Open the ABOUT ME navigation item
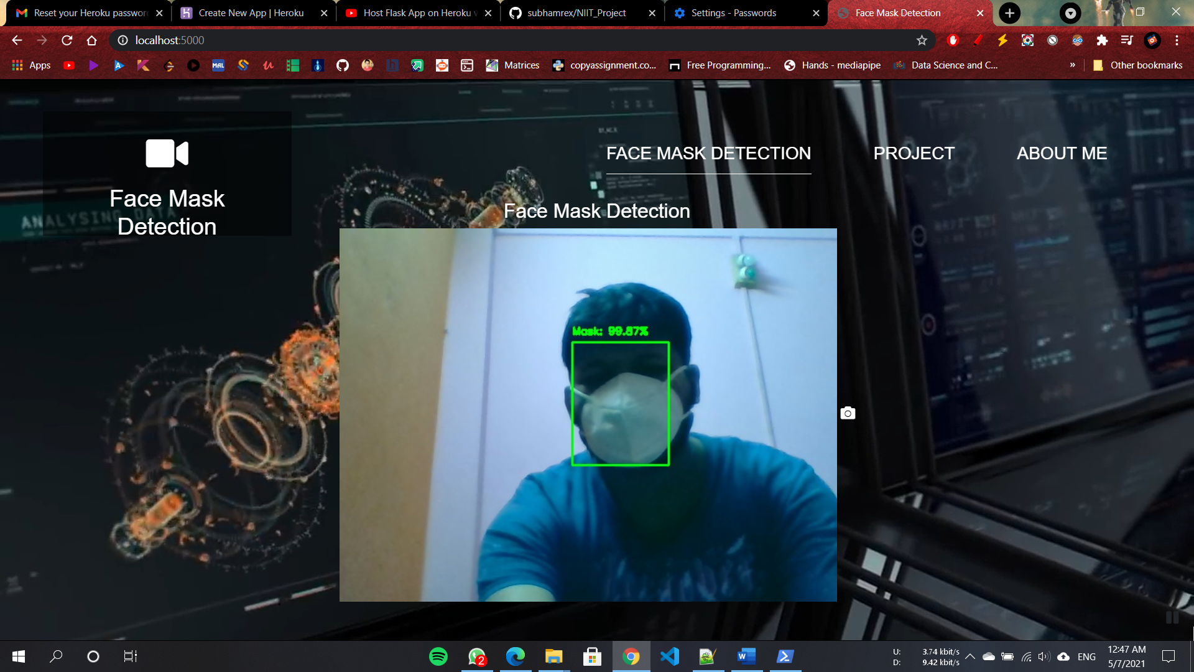This screenshot has width=1194, height=672. 1062,153
